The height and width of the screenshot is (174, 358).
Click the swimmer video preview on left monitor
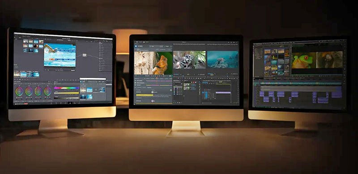60,55
